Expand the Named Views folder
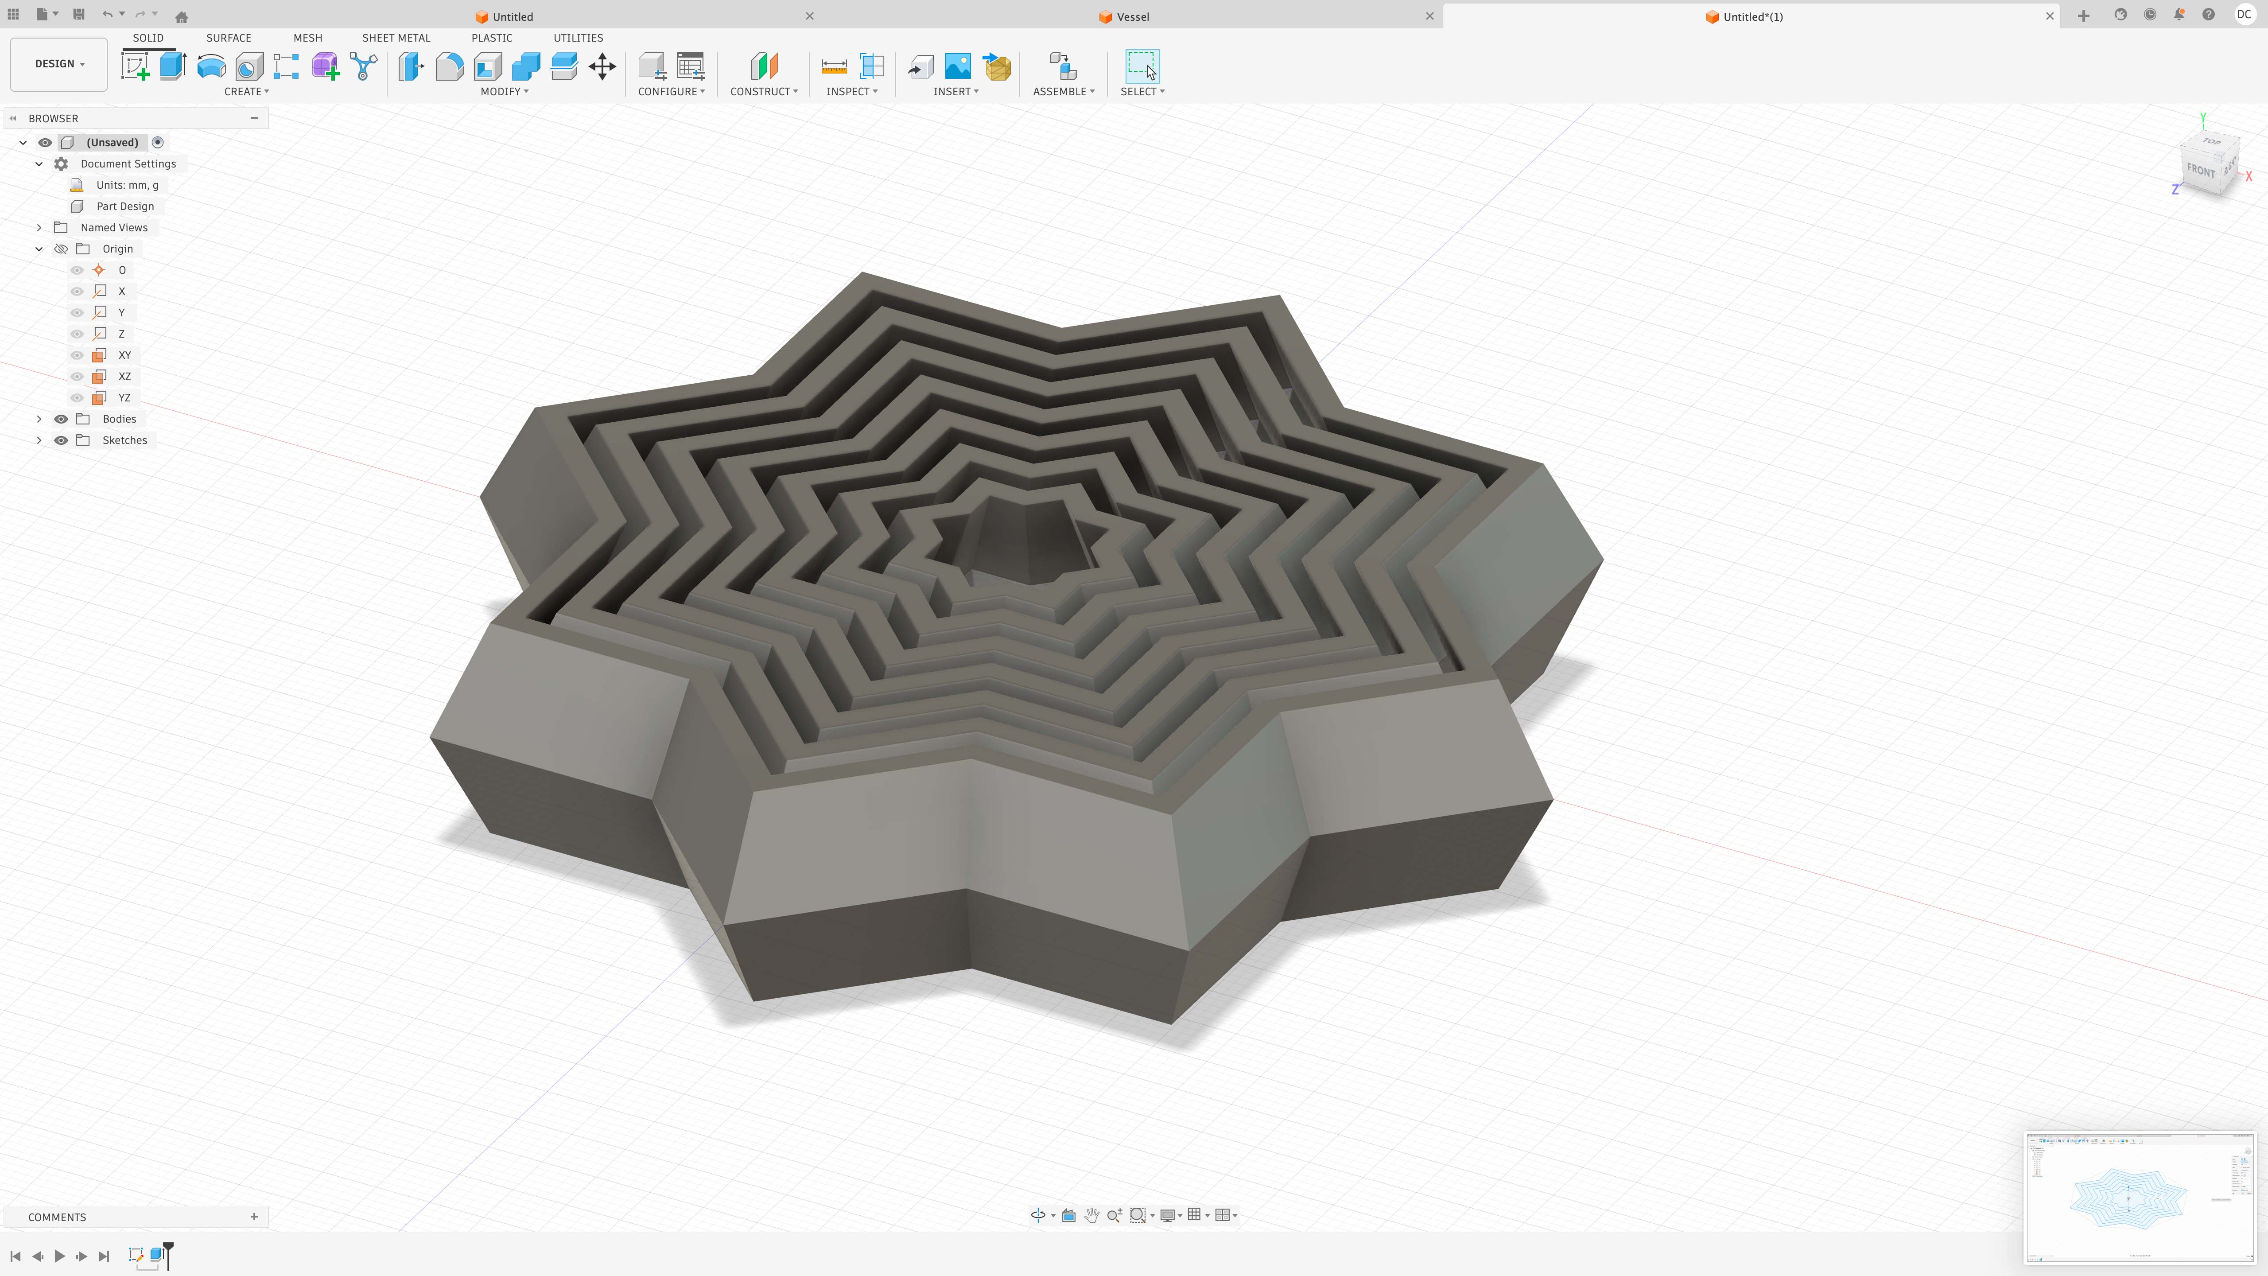Image resolution: width=2268 pixels, height=1276 pixels. [x=39, y=227]
